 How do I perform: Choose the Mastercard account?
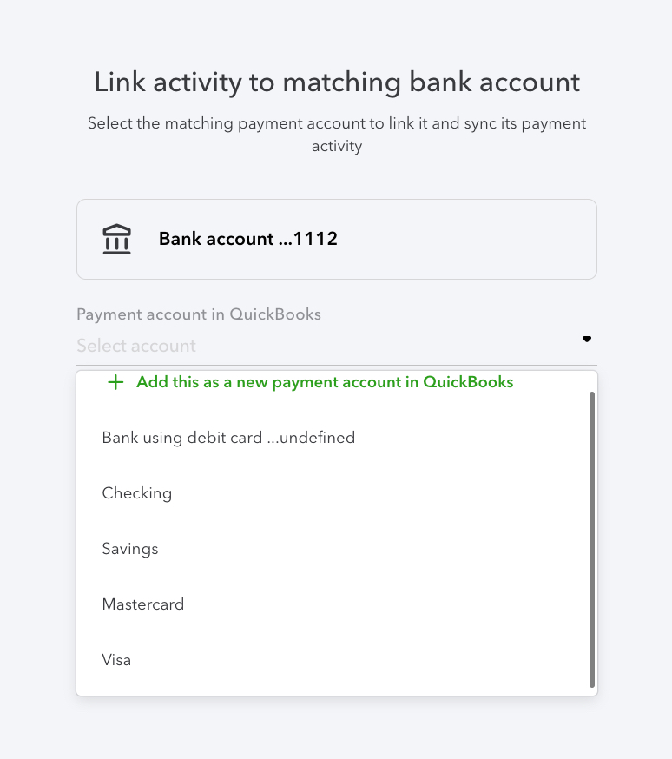click(142, 604)
